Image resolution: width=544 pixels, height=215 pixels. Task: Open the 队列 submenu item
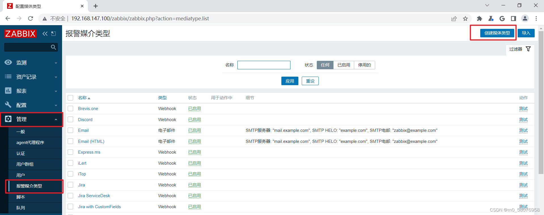point(21,208)
